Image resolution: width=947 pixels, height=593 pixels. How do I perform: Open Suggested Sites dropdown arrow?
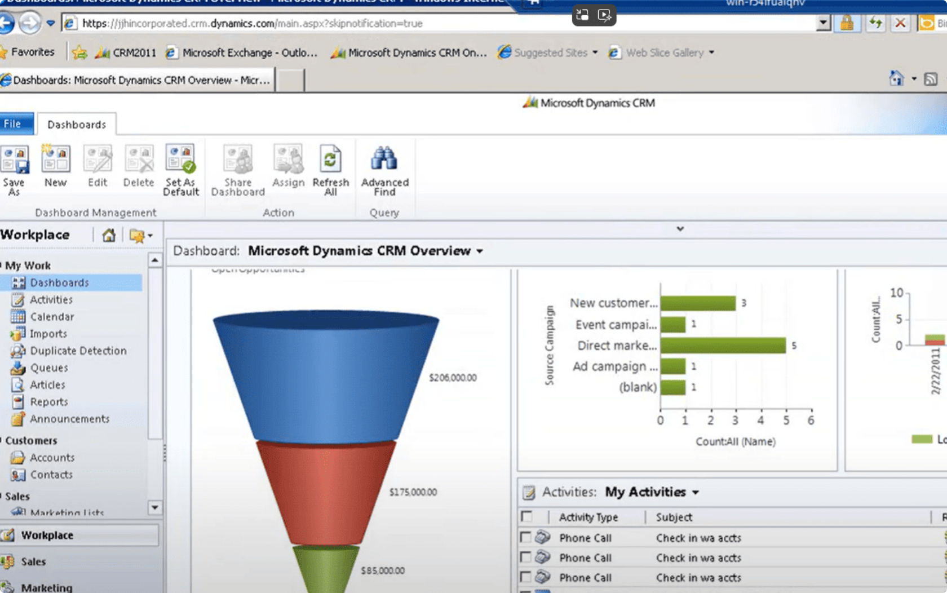595,52
